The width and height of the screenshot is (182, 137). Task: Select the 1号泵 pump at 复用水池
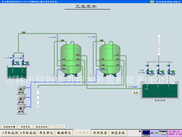(x=149, y=72)
